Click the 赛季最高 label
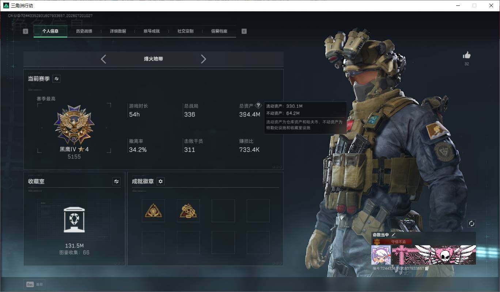 (46, 99)
